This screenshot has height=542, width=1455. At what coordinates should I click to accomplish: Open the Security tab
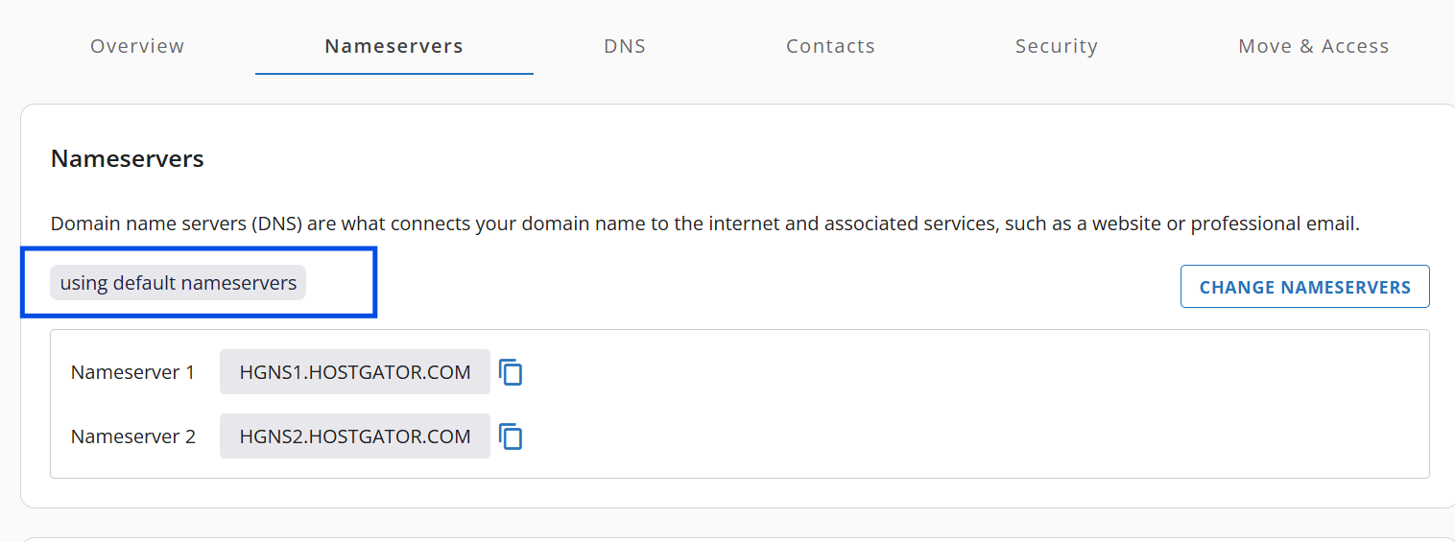[x=1056, y=46]
